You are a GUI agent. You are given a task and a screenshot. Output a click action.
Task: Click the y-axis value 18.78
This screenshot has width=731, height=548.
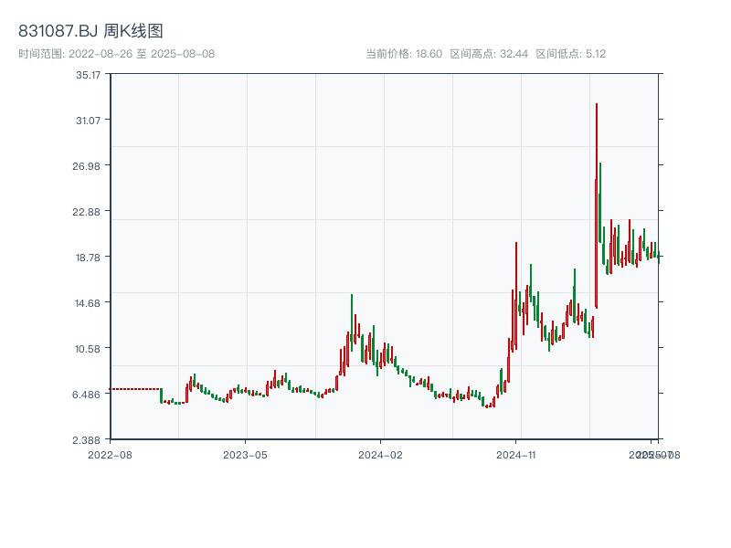[x=88, y=258]
